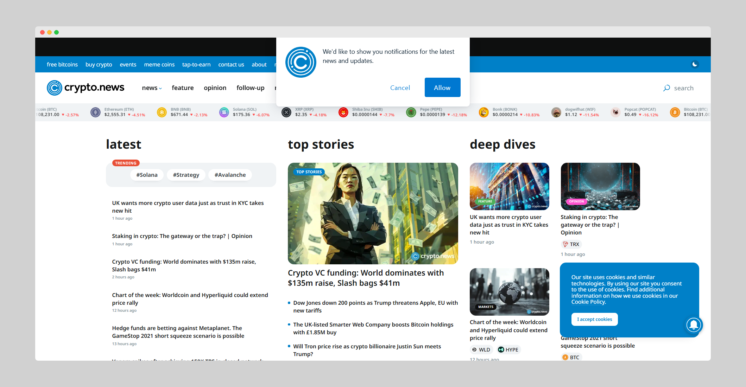Click the Bonk ticker coin icon
The image size is (746, 387).
484,112
